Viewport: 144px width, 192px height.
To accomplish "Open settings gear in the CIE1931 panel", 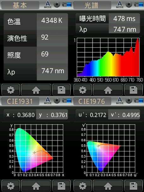I will [11, 185].
